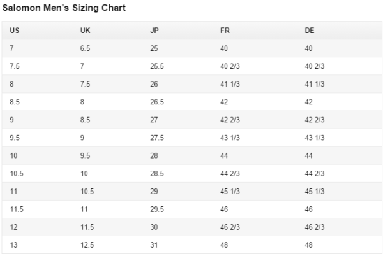Select JP size 31 cell
Screen dimensions: 383x254
tap(154, 245)
